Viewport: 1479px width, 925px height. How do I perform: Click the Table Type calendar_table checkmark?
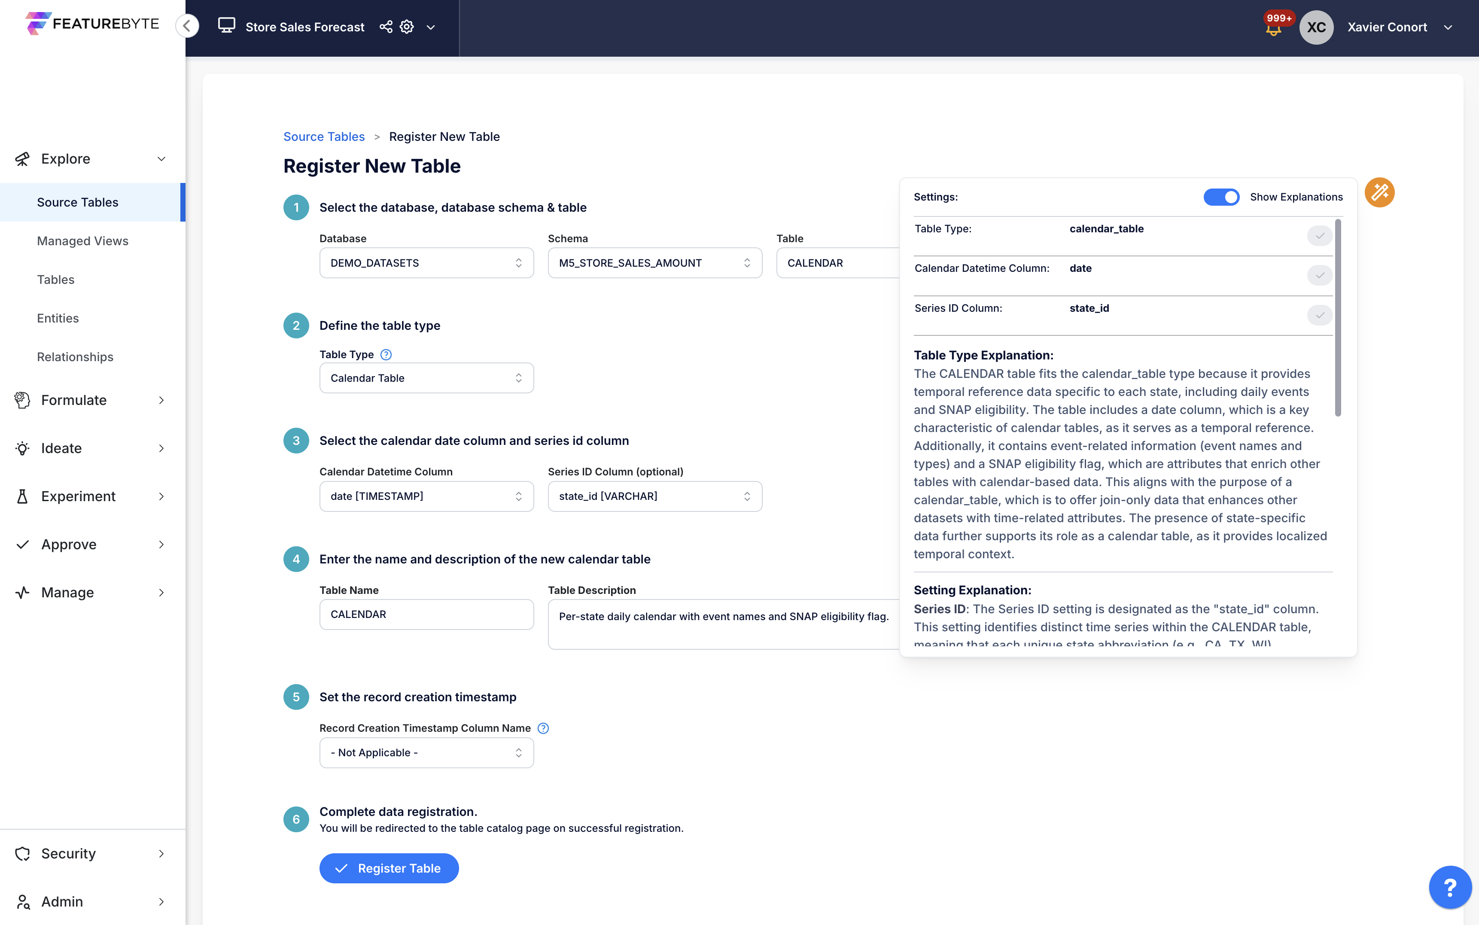coord(1319,235)
